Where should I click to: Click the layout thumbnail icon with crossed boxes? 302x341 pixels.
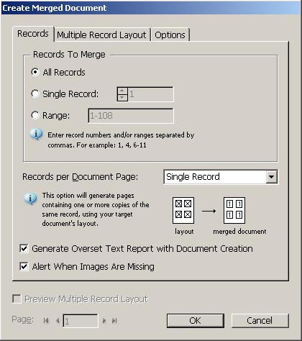coord(183,210)
